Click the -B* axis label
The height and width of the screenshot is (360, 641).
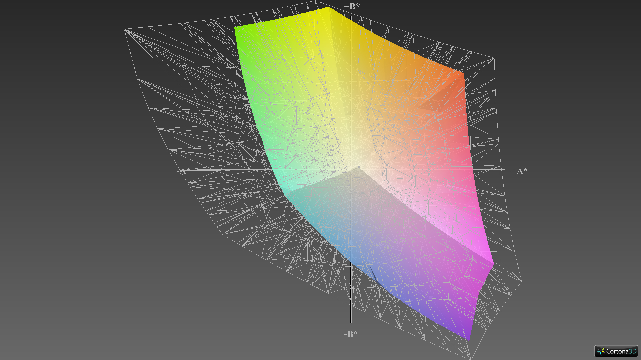pyautogui.click(x=351, y=334)
